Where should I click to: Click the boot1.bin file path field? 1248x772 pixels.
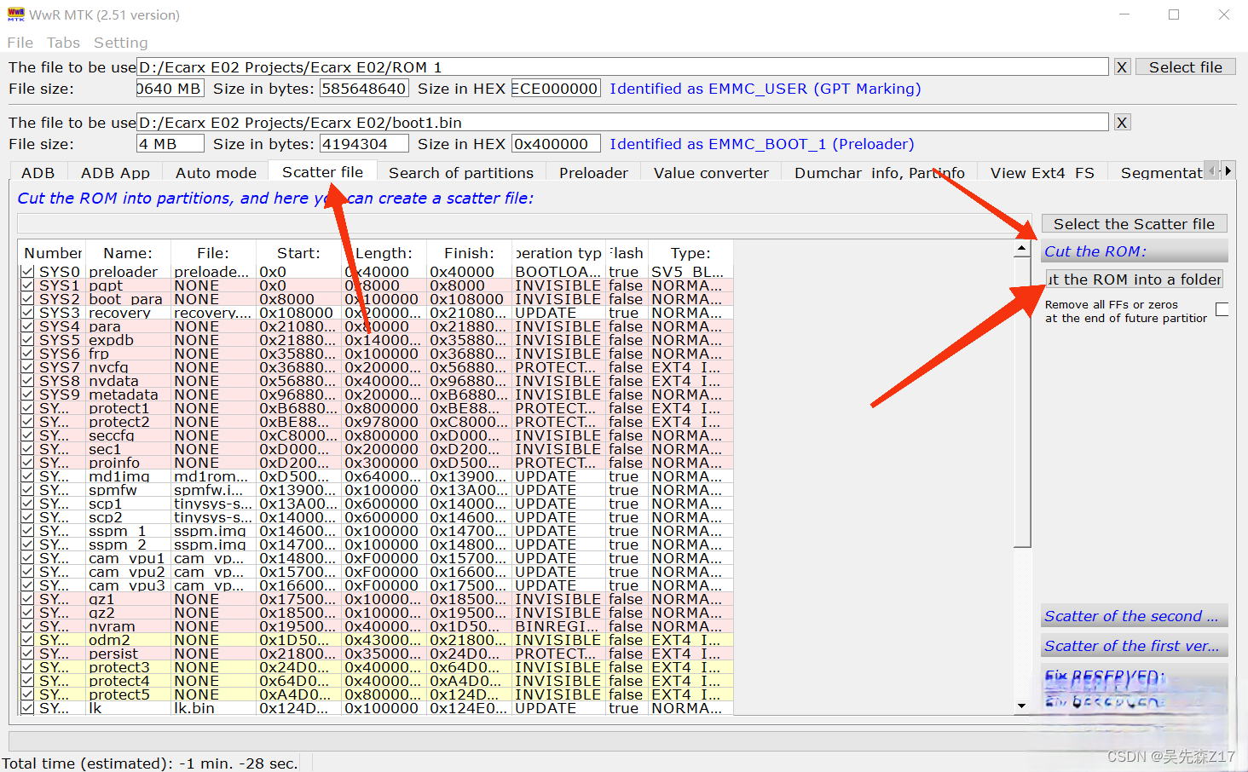click(x=622, y=123)
